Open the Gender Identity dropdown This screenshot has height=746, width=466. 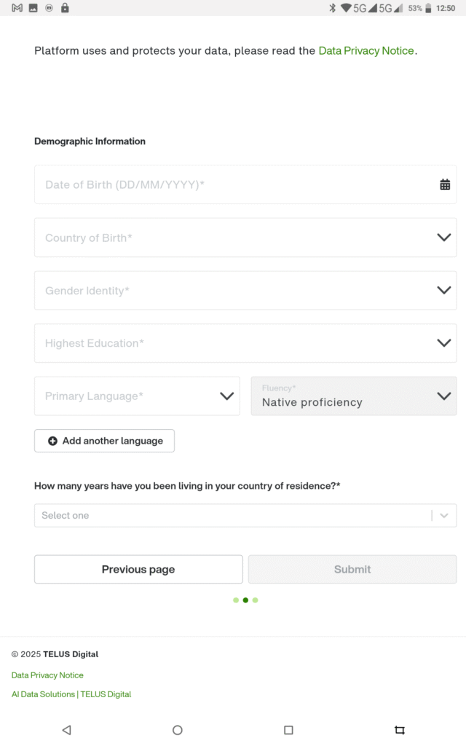pos(245,291)
